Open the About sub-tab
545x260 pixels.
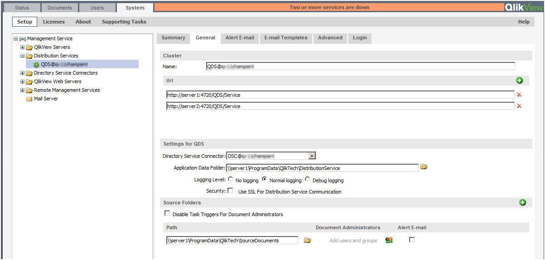click(x=83, y=22)
